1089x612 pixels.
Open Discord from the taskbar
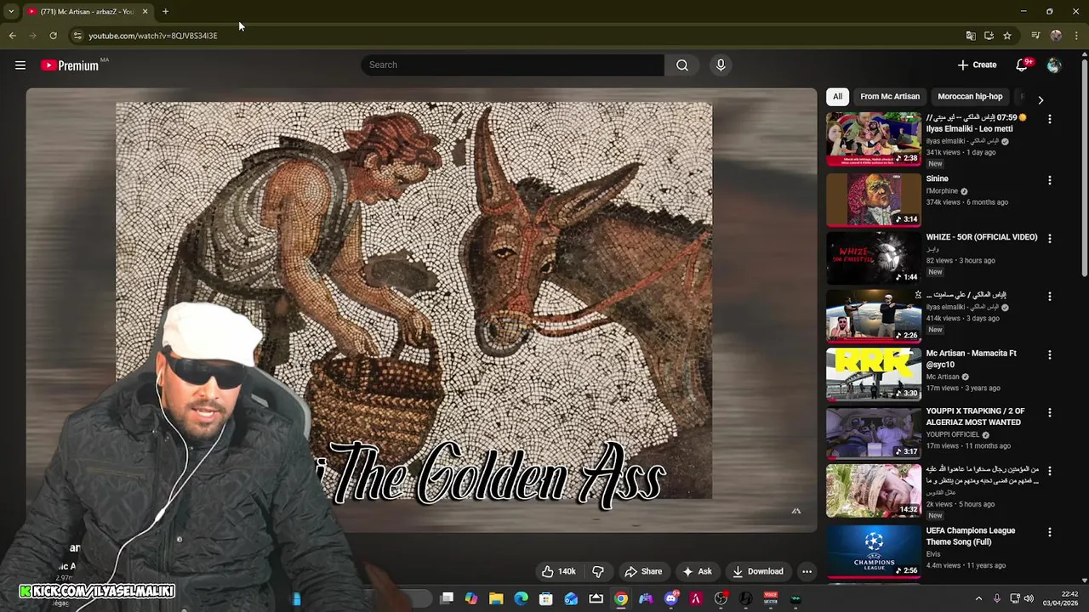coord(671,598)
